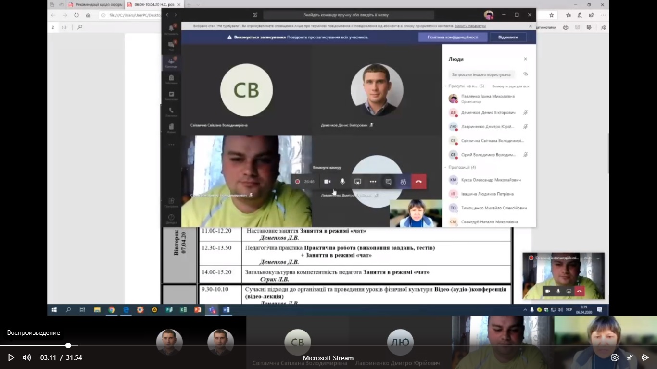This screenshot has height=369, width=657.
Task: Open the Calls icon in Teams sidebar
Action: tap(171, 112)
